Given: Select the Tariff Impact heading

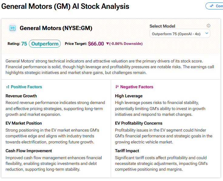Looking at the screenshot, I should pyautogui.click(x=127, y=151).
